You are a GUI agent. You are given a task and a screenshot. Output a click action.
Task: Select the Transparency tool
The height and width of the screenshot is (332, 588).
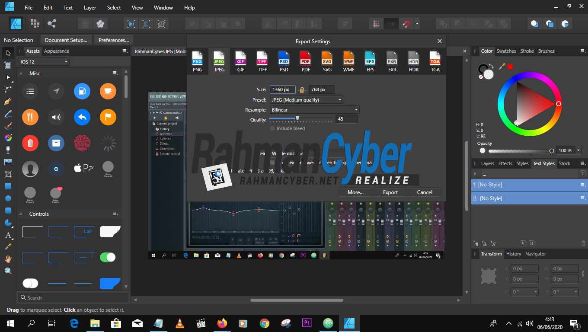tap(8, 150)
